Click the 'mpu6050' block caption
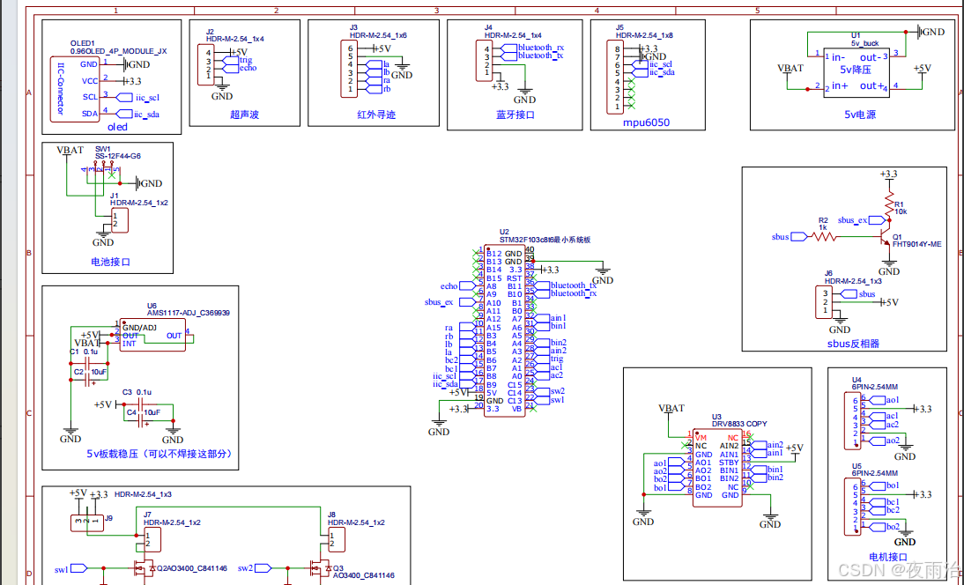964x585 pixels. point(648,122)
